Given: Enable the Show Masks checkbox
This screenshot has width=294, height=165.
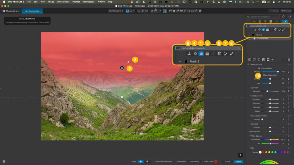Looking at the screenshot, I should point(175,162).
